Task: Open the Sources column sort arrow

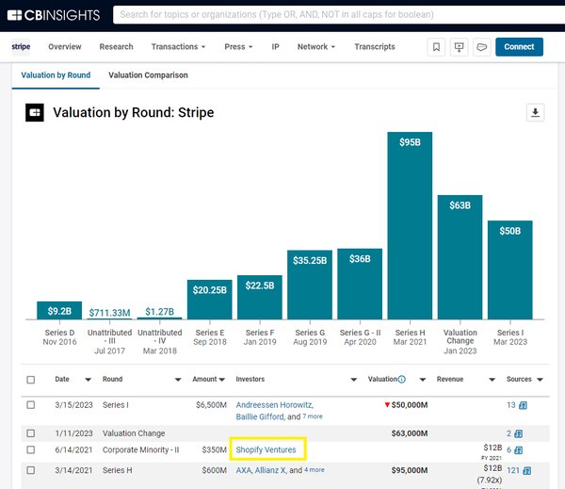Action: (x=540, y=380)
